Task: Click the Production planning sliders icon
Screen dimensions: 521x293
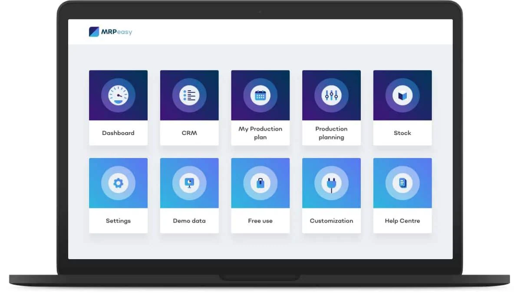Action: pos(331,95)
